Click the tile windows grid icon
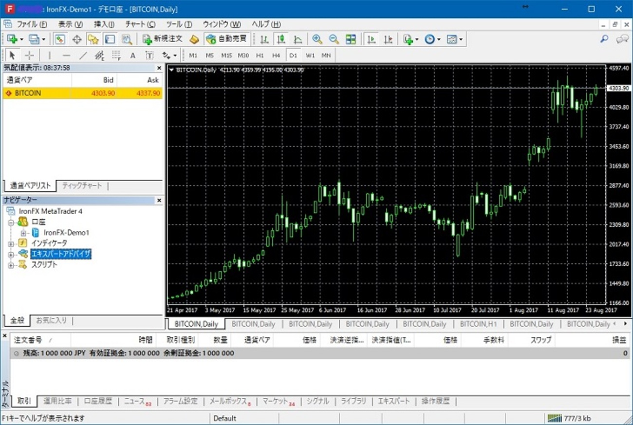Image resolution: width=633 pixels, height=425 pixels. (351, 39)
